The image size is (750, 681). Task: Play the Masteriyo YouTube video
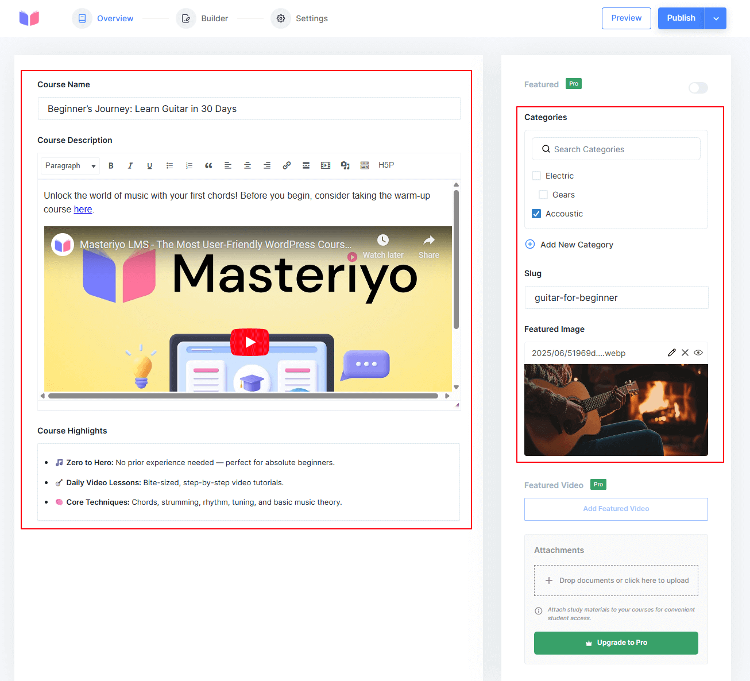tap(250, 342)
